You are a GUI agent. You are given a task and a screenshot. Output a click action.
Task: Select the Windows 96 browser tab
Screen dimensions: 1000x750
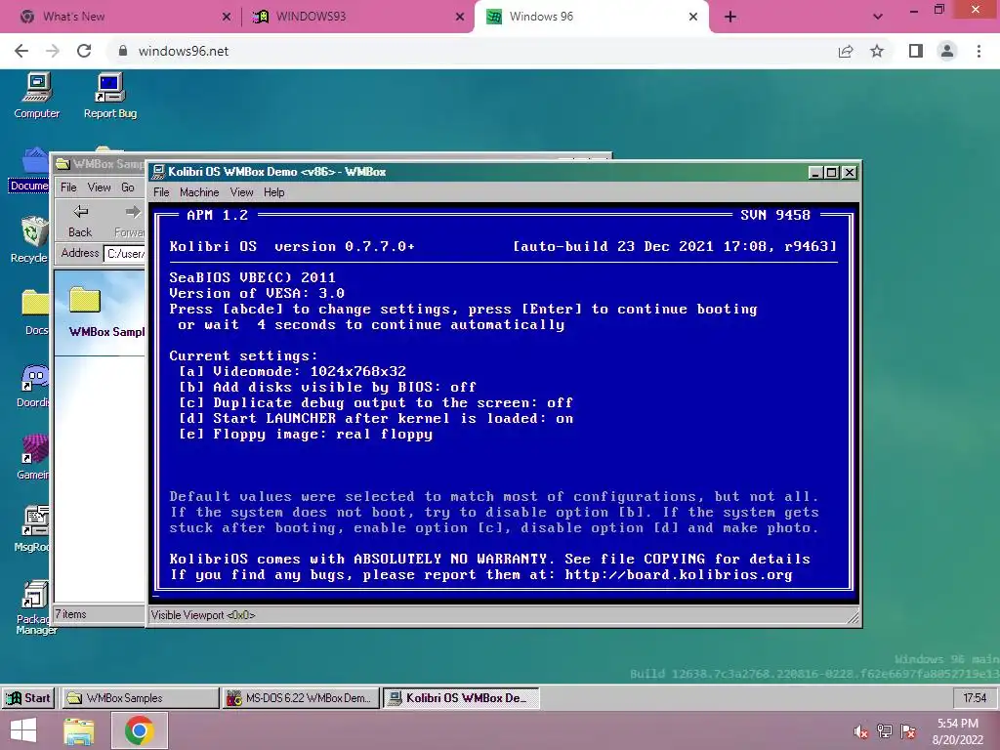click(x=591, y=17)
